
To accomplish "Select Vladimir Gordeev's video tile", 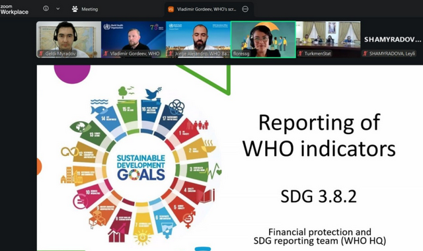I will 134,40.
